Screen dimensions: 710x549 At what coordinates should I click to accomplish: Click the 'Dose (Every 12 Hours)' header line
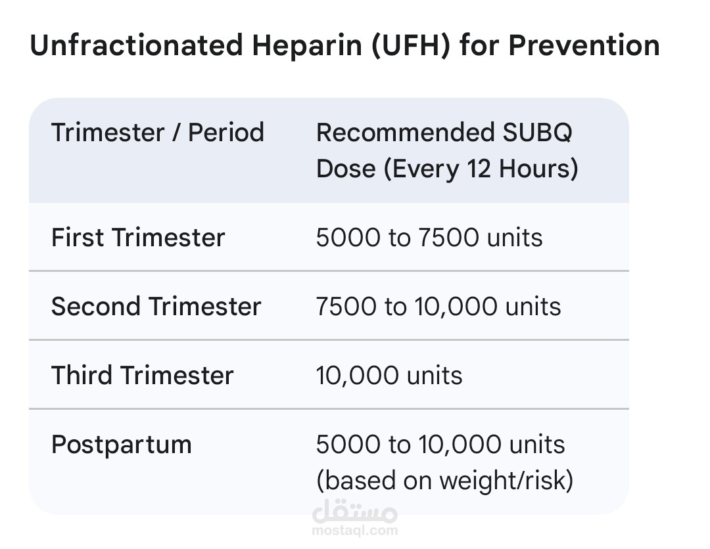tap(448, 169)
